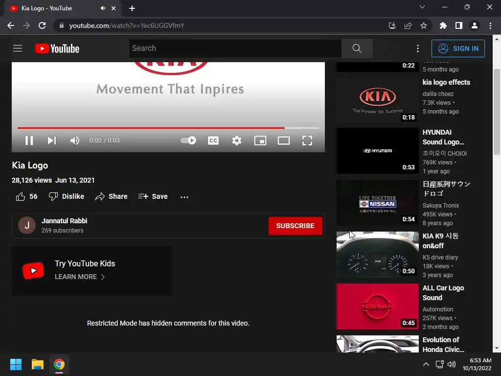Pause the video playback
Screen dimensions: 501x376
pyautogui.click(x=29, y=141)
